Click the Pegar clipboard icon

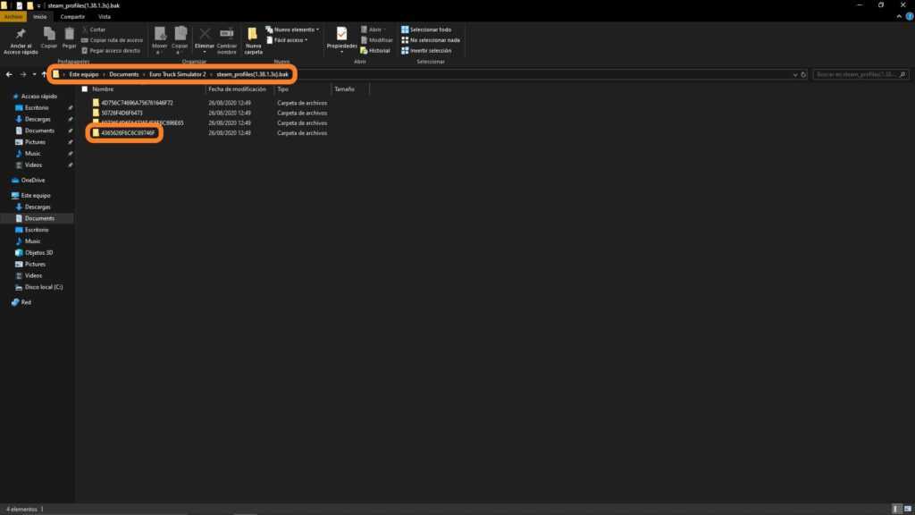69,35
